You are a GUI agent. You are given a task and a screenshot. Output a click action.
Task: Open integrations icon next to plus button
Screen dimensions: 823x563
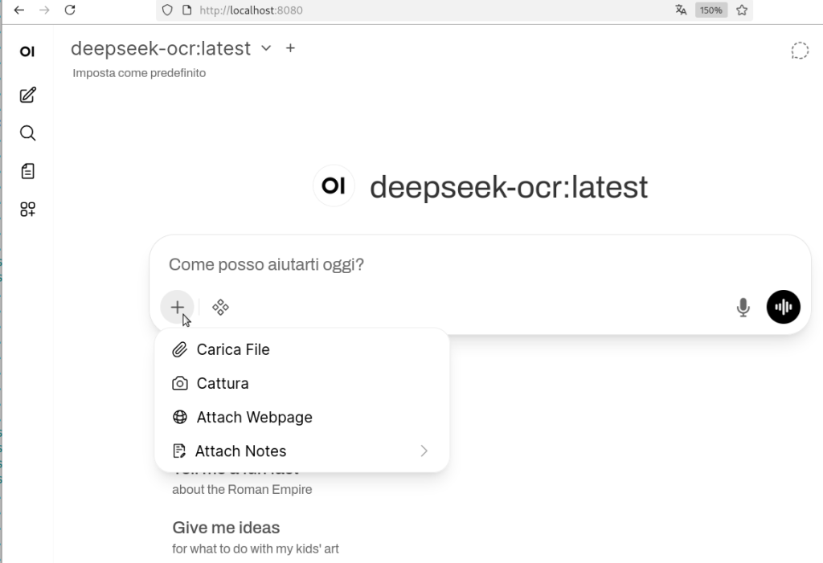[x=220, y=307]
